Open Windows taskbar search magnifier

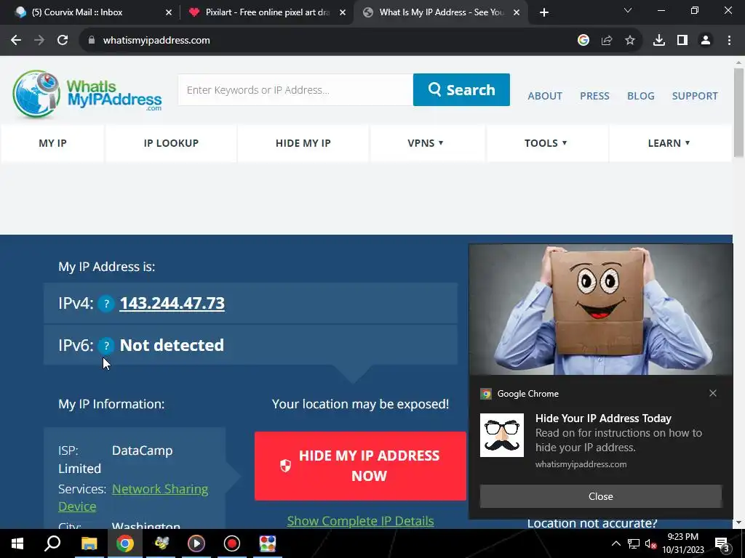[x=52, y=543]
